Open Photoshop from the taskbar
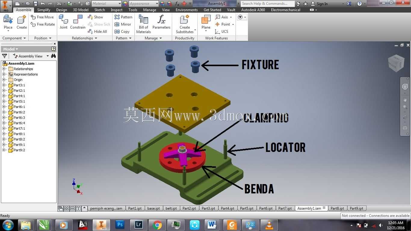Viewport: 411px width, 231px height. [x=120, y=225]
